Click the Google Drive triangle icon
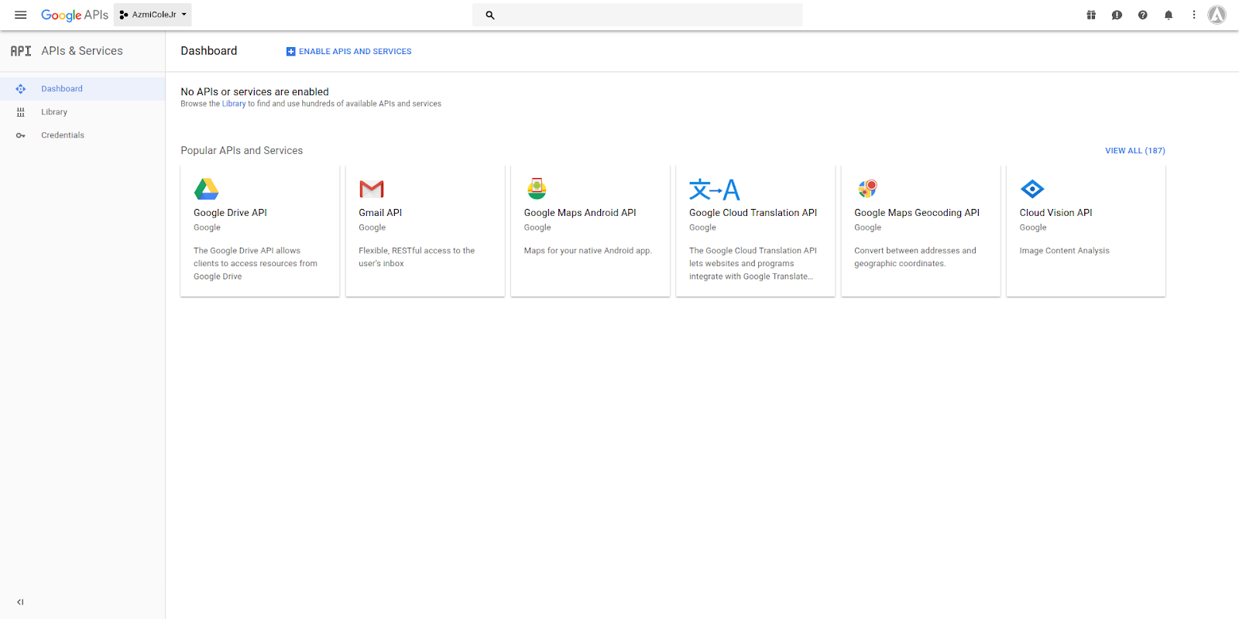The image size is (1239, 619). [x=206, y=189]
